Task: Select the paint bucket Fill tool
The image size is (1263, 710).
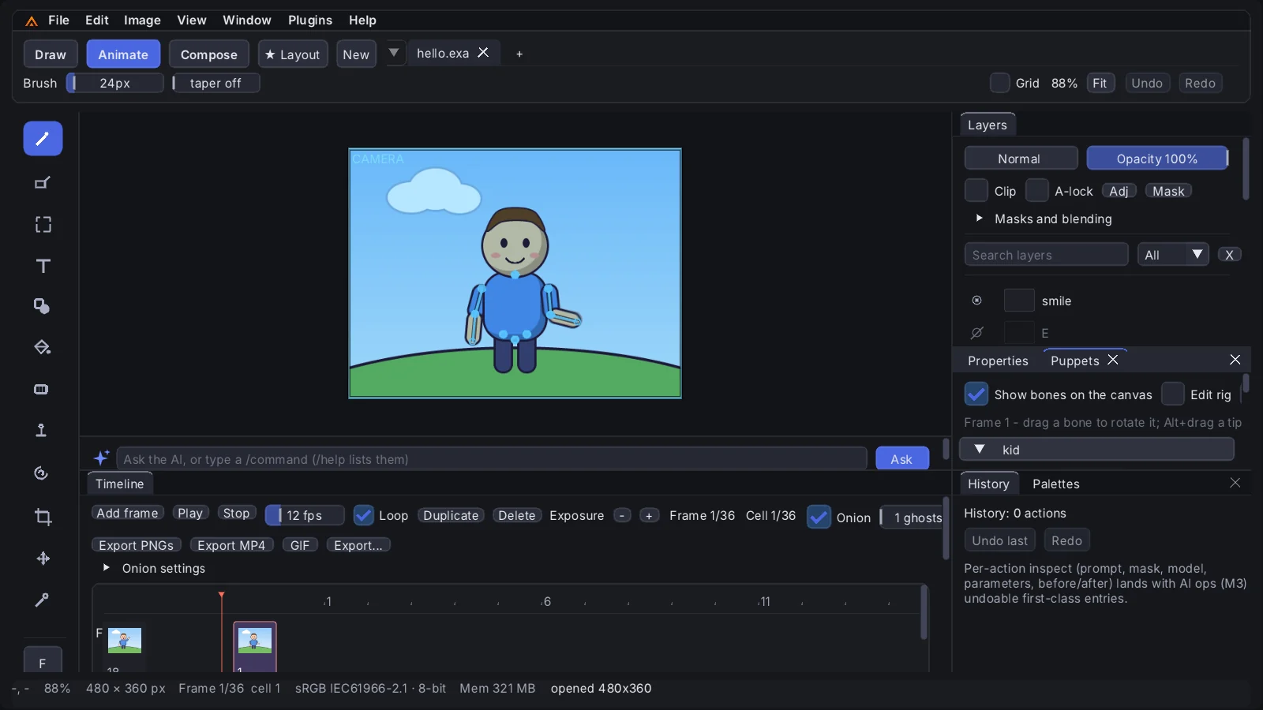Action: click(43, 347)
